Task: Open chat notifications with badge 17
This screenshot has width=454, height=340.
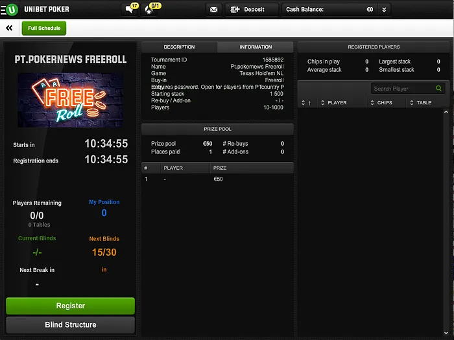Action: pyautogui.click(x=130, y=9)
